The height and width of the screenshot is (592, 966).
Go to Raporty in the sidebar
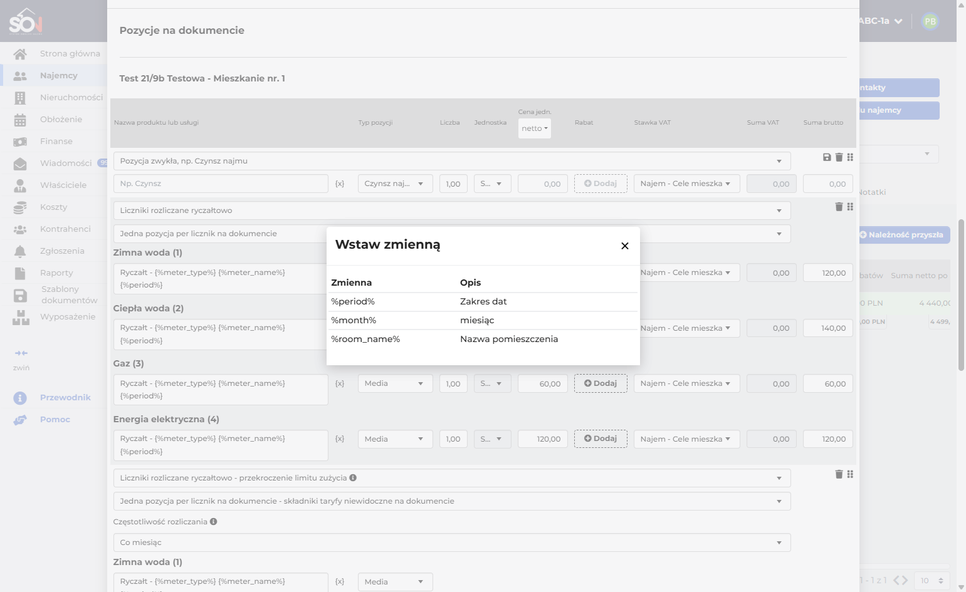coord(56,273)
